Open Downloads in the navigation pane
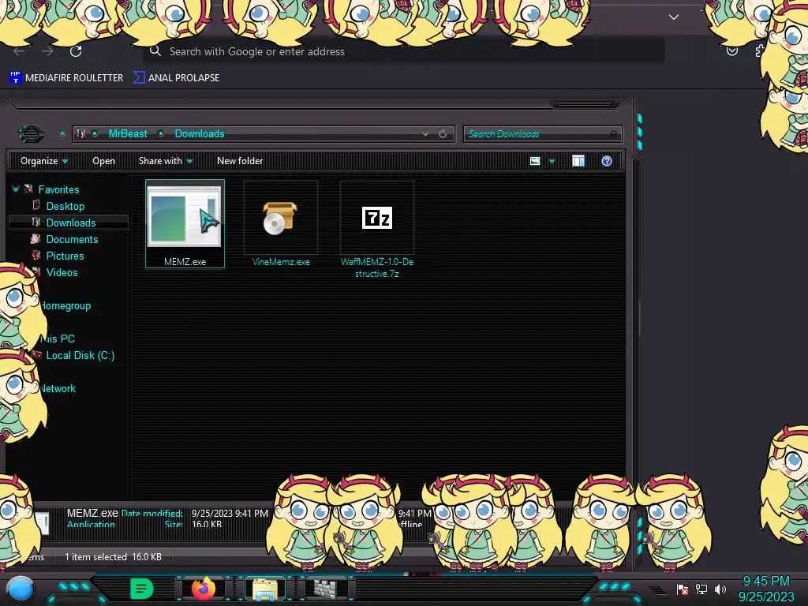The image size is (808, 606). [x=71, y=223]
